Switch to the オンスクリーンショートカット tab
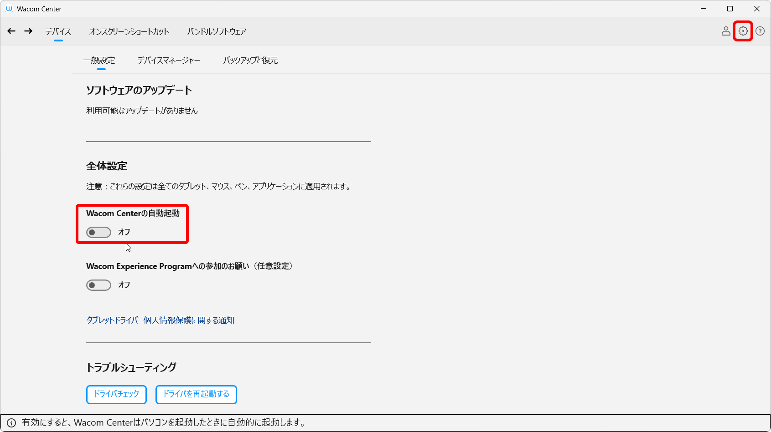 [x=129, y=31]
